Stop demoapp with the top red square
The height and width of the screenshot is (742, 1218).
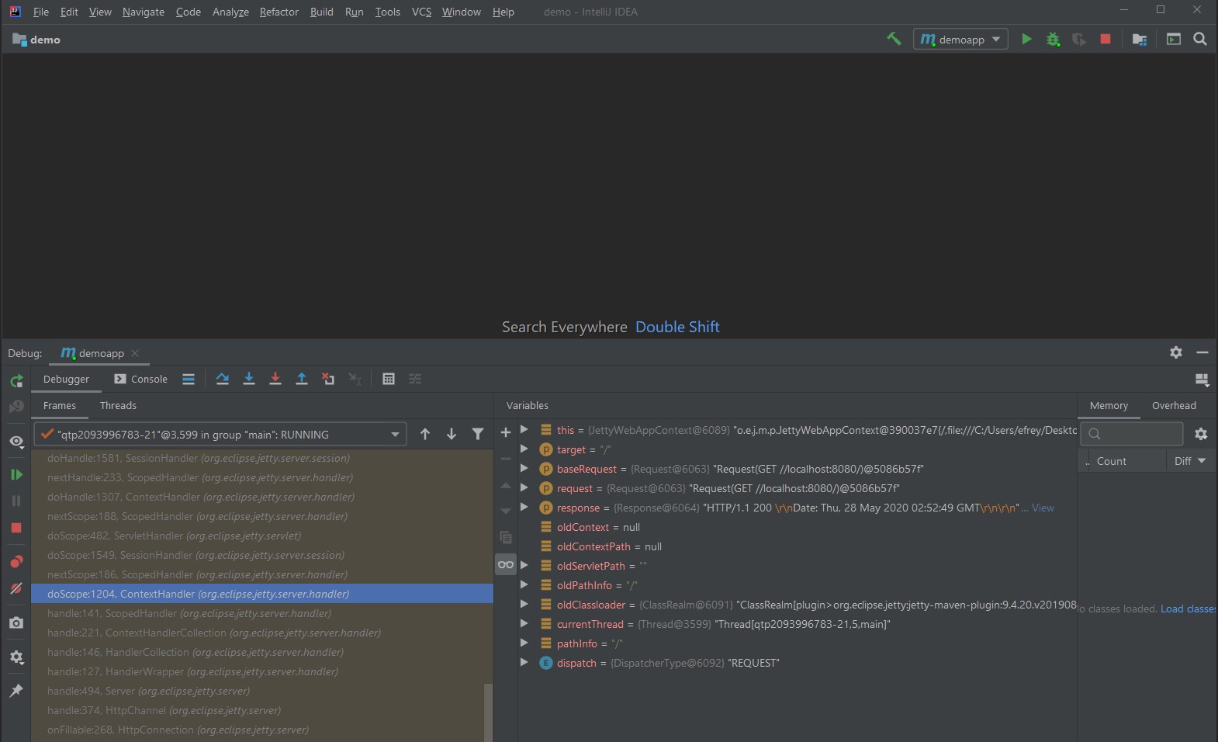[x=1106, y=39]
